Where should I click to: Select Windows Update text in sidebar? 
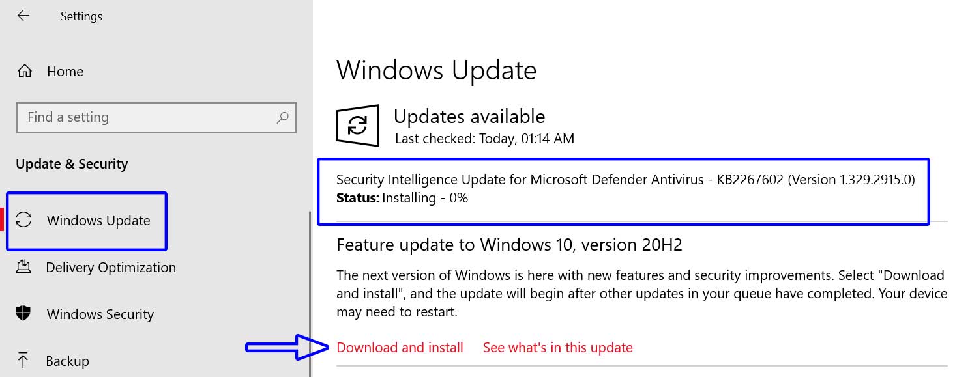[98, 221]
